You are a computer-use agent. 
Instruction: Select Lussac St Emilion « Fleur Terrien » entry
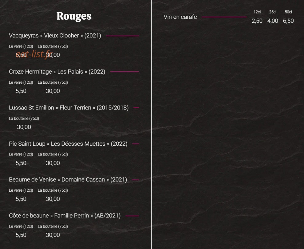69,108
